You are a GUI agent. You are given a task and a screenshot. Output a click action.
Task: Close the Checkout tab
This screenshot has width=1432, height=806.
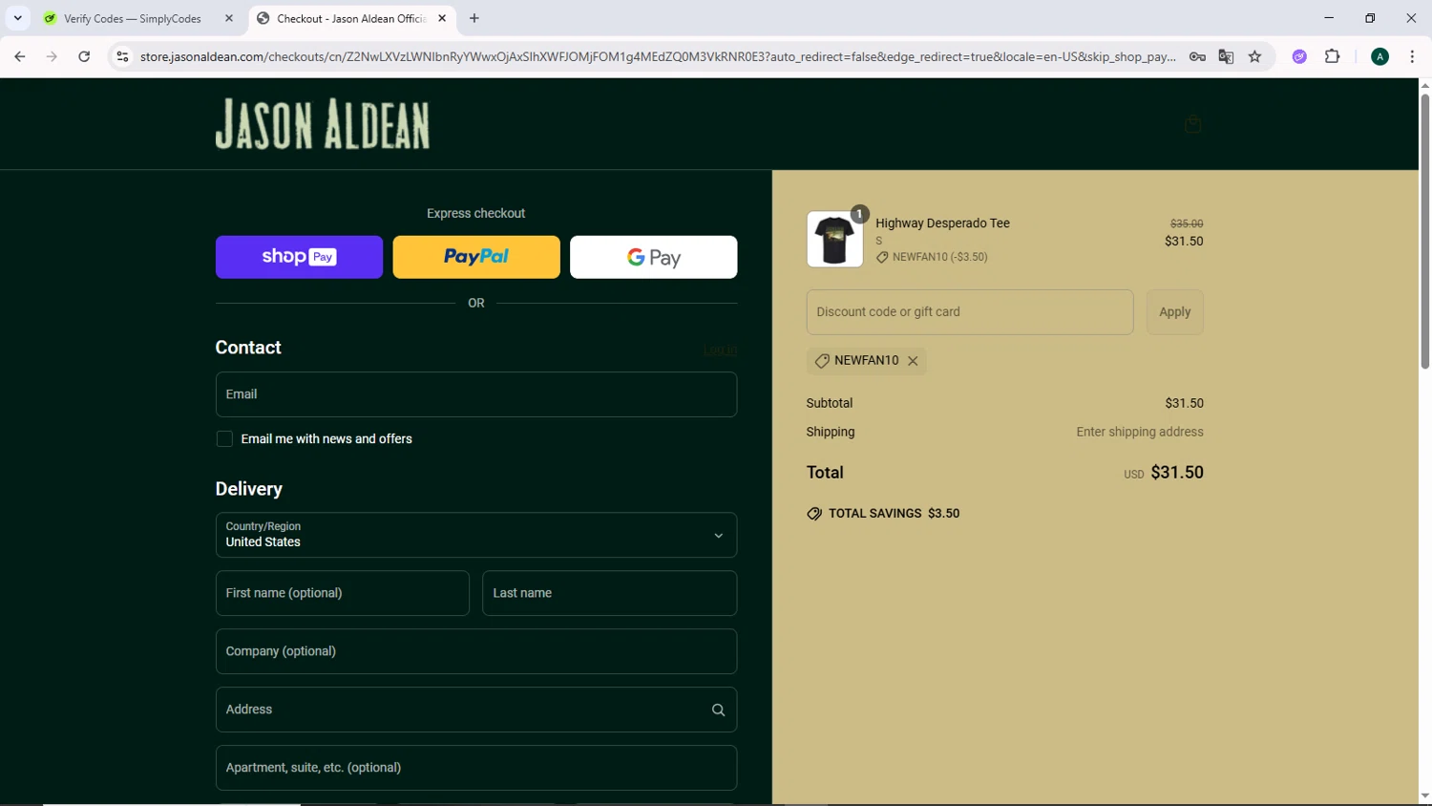pyautogui.click(x=442, y=18)
